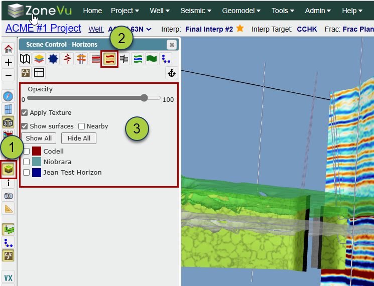The width and height of the screenshot is (374, 286).
Task: Click the blue dotted trajectory icon in sidebar
Action: click(x=9, y=243)
